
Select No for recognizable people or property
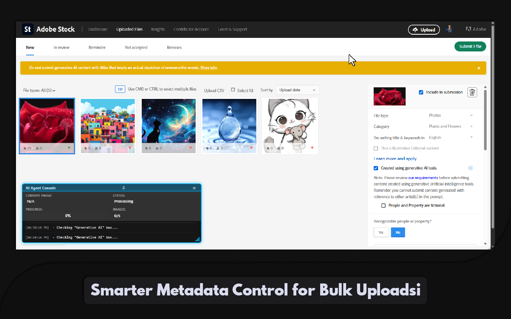[x=398, y=232]
